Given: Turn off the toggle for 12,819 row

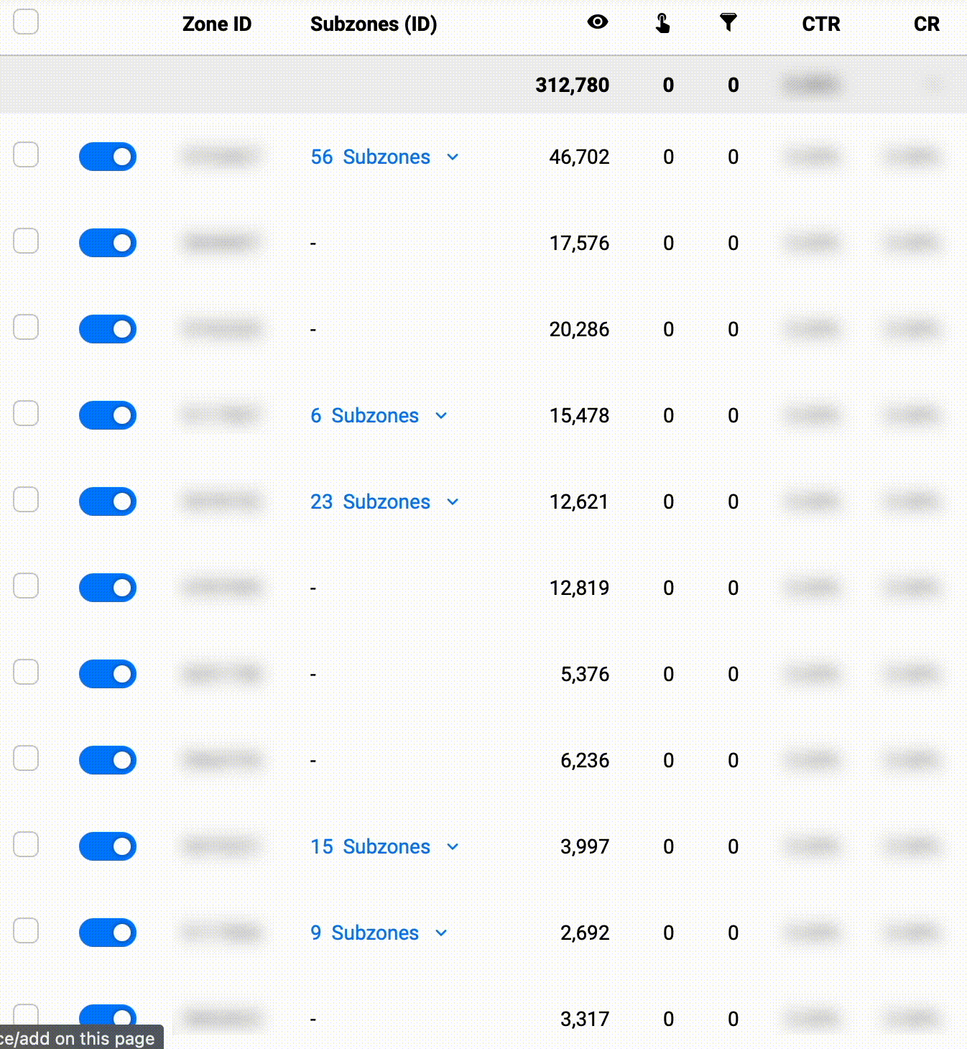Looking at the screenshot, I should point(108,588).
